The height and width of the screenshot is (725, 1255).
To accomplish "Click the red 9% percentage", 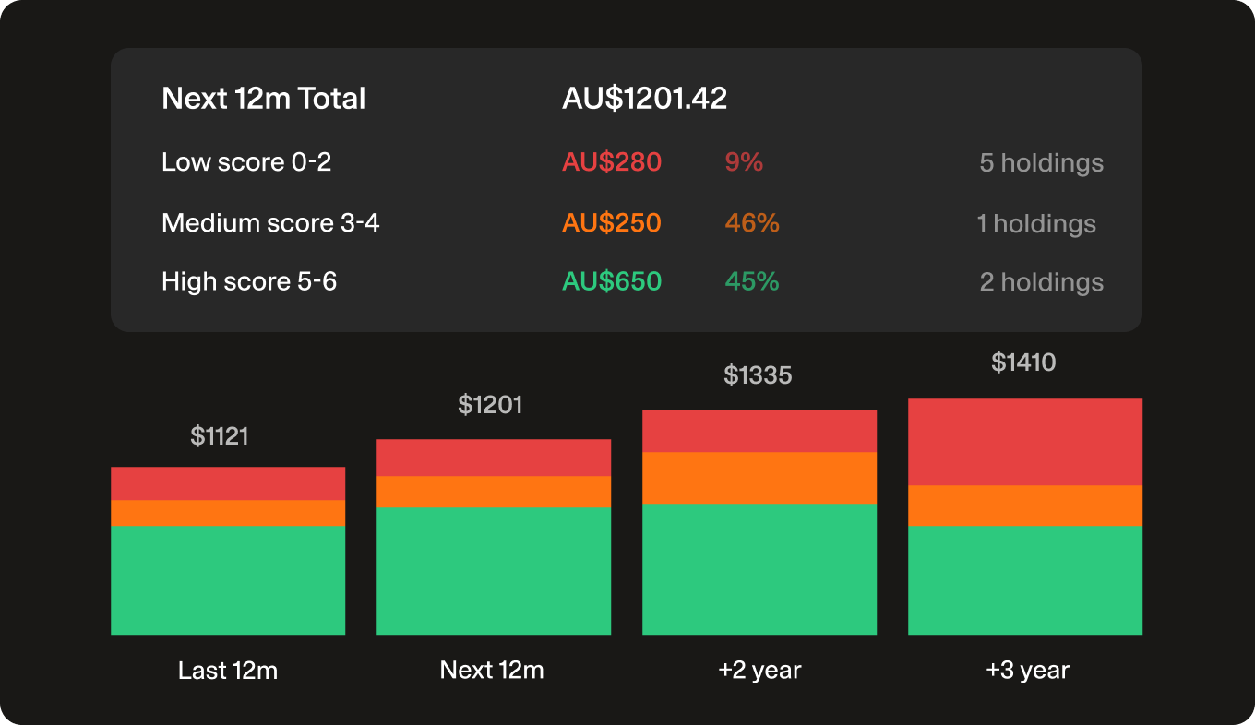I will tap(744, 162).
